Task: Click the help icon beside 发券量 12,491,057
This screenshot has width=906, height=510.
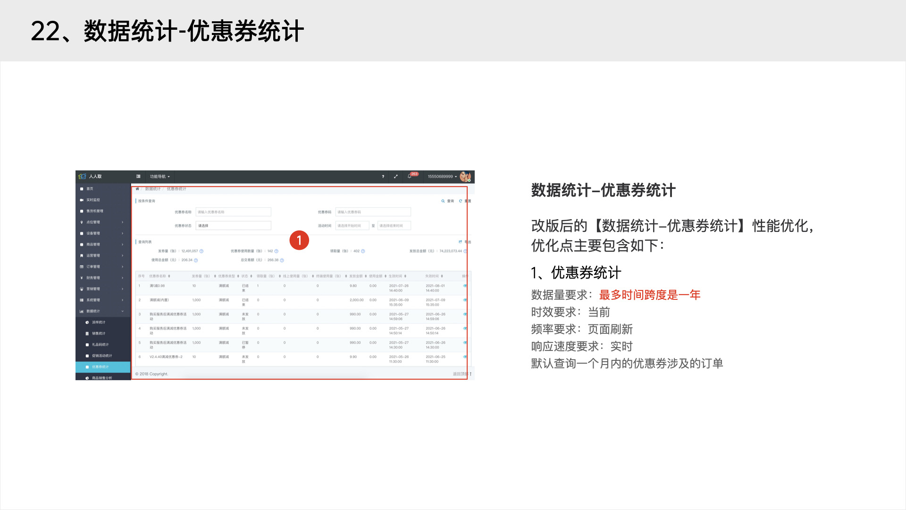Action: pos(201,251)
